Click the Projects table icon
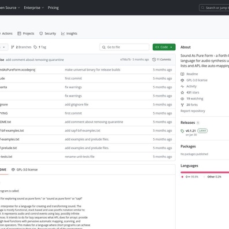 click(19, 34)
